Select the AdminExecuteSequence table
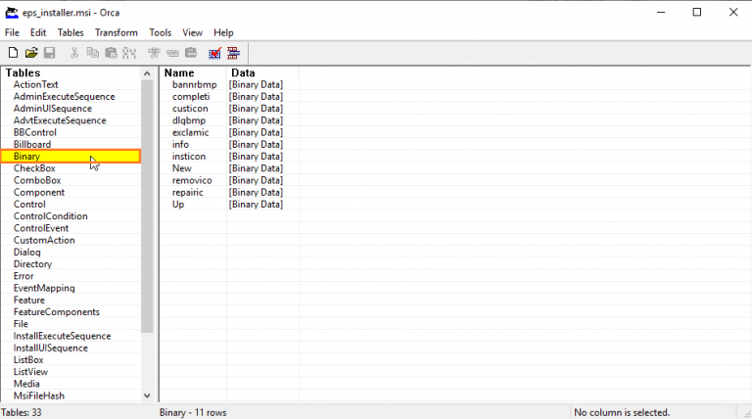The height and width of the screenshot is (419, 752). point(65,96)
